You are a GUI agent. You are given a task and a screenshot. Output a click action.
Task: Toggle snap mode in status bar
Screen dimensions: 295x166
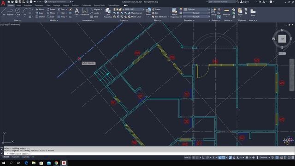[197, 158]
